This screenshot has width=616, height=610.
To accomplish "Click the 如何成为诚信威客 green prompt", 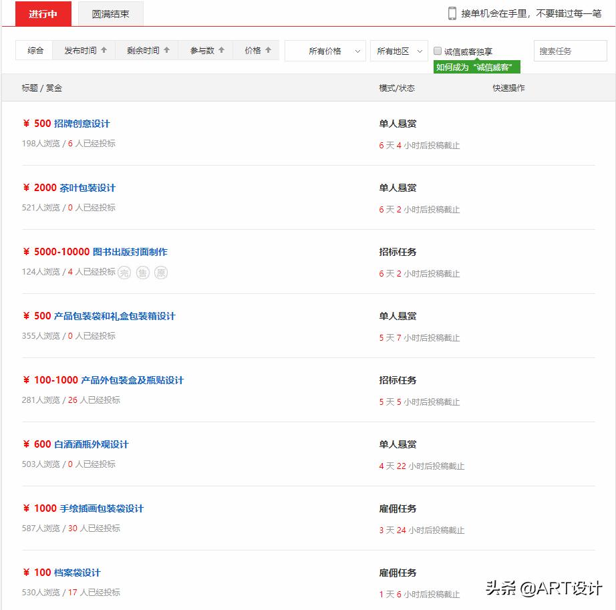I will pos(475,67).
